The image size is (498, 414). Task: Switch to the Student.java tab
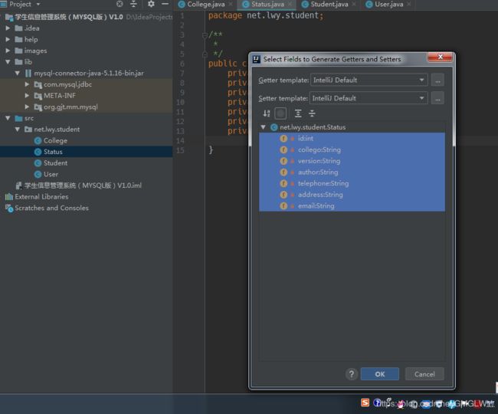[x=329, y=5]
